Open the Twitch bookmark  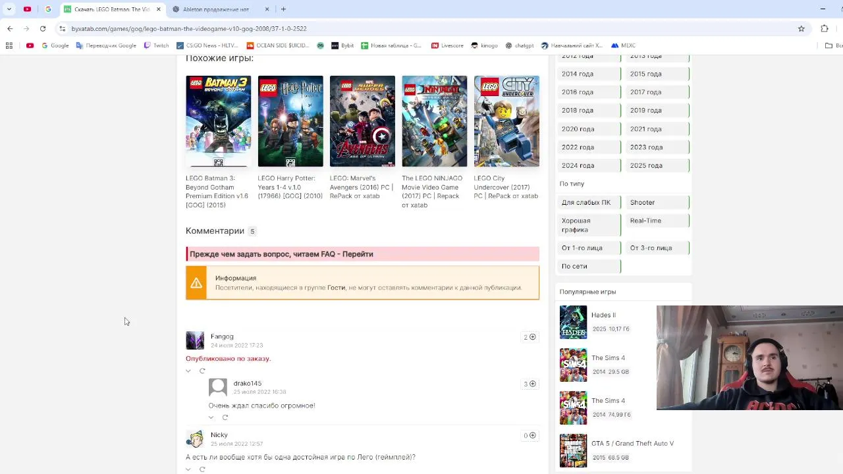coord(157,45)
